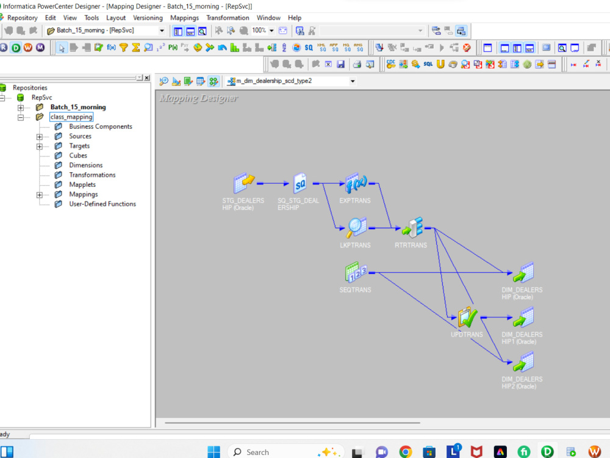Click the taskbar Search box
610x458 pixels.
click(x=286, y=452)
